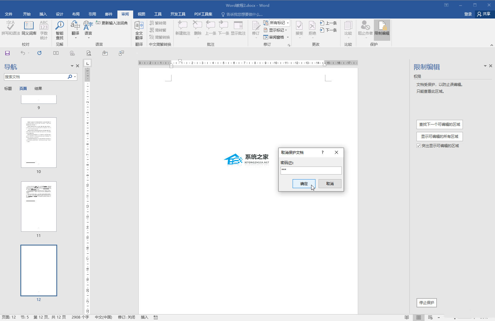This screenshot has height=321, width=495.
Task: Click the password input field
Action: pos(311,171)
